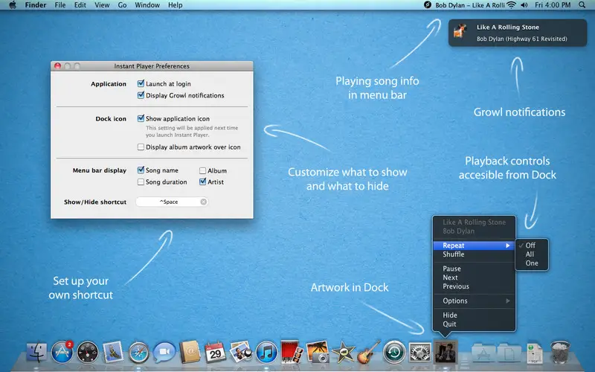Image resolution: width=595 pixels, height=372 pixels.
Task: Open the Help menu
Action: [175, 5]
